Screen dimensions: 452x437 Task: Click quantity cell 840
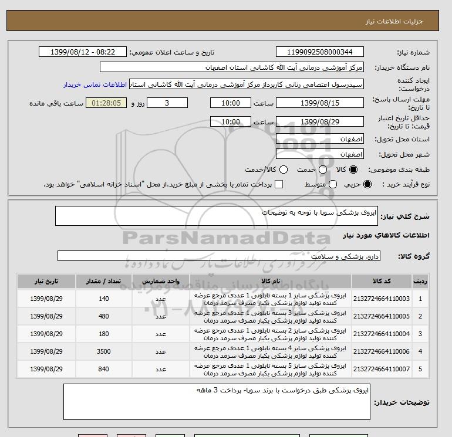click(x=104, y=369)
